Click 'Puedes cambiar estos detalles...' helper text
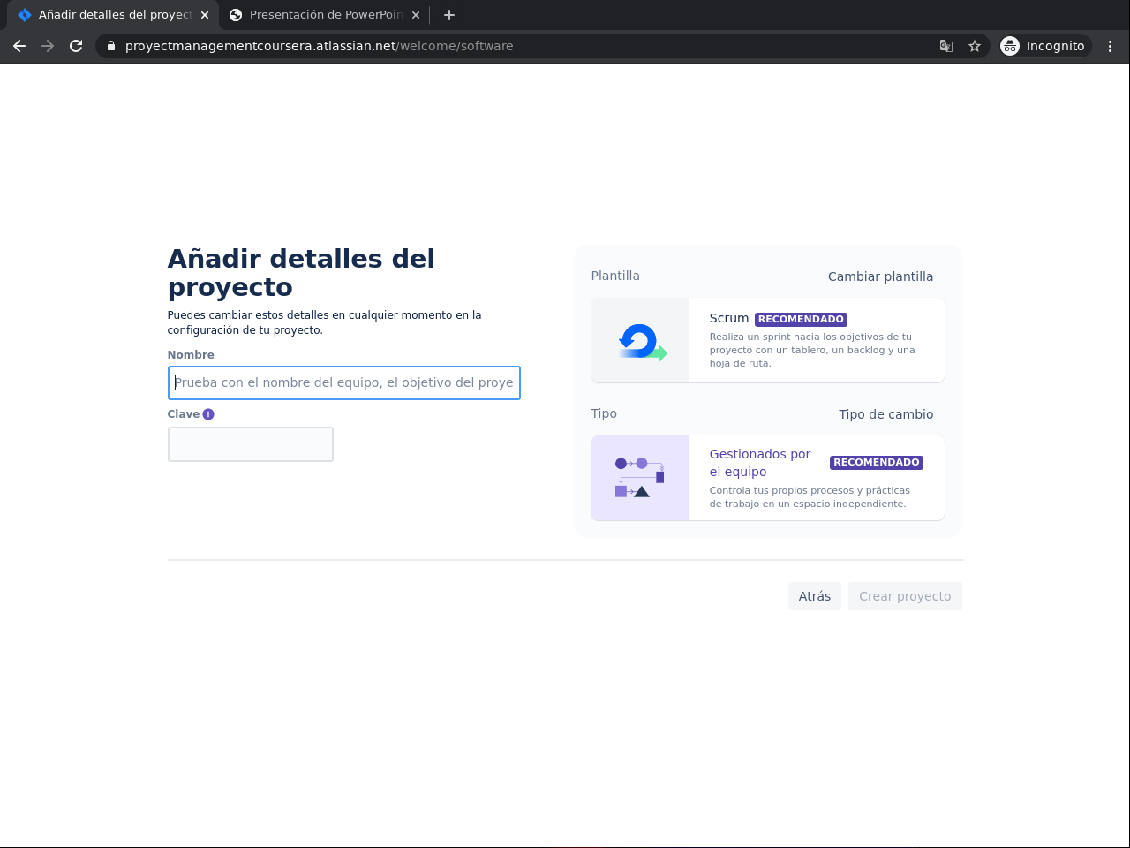 [325, 322]
